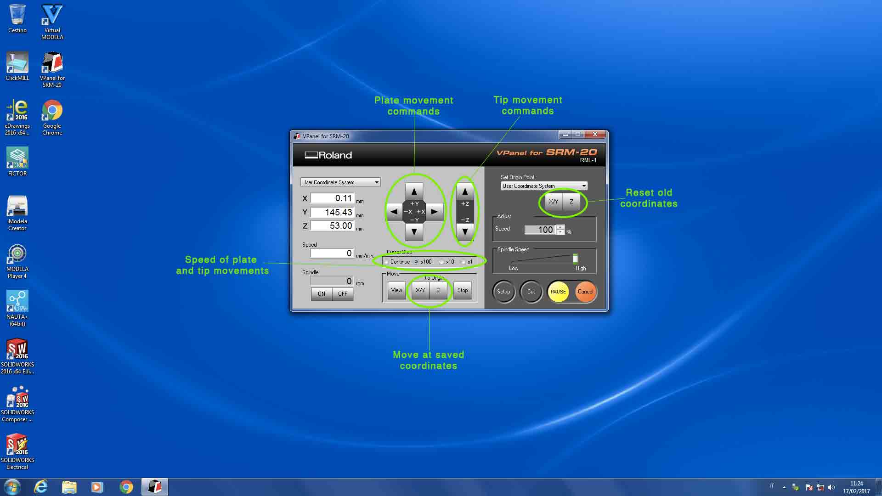Click the Spindle rpm readout field
Image resolution: width=882 pixels, height=496 pixels.
(332, 281)
